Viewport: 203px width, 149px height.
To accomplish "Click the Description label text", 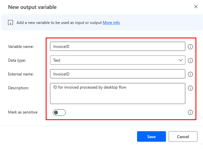I will [18, 88].
